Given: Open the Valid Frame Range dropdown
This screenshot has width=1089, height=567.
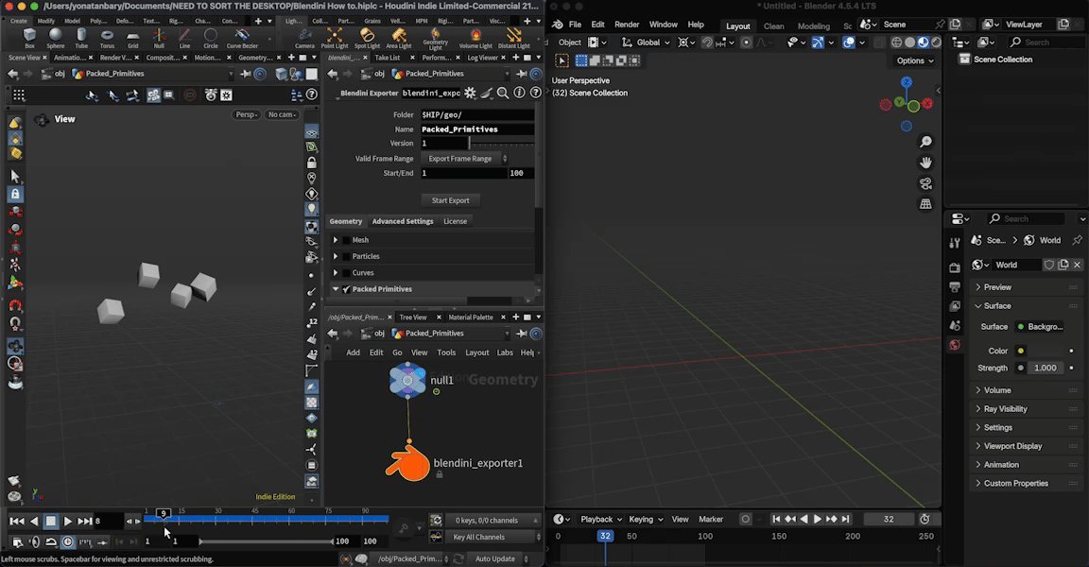Looking at the screenshot, I should click(465, 159).
